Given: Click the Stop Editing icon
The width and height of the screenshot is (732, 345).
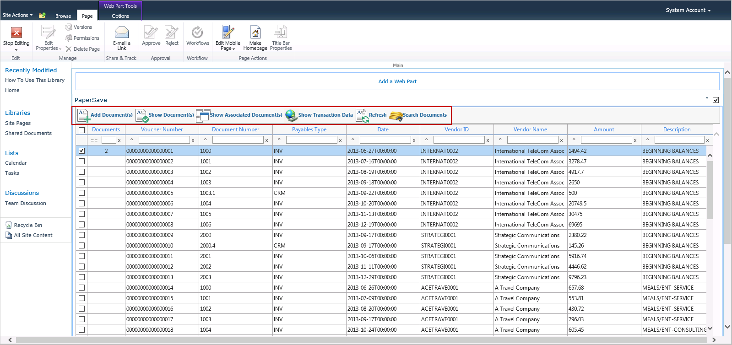Looking at the screenshot, I should pyautogui.click(x=16, y=32).
